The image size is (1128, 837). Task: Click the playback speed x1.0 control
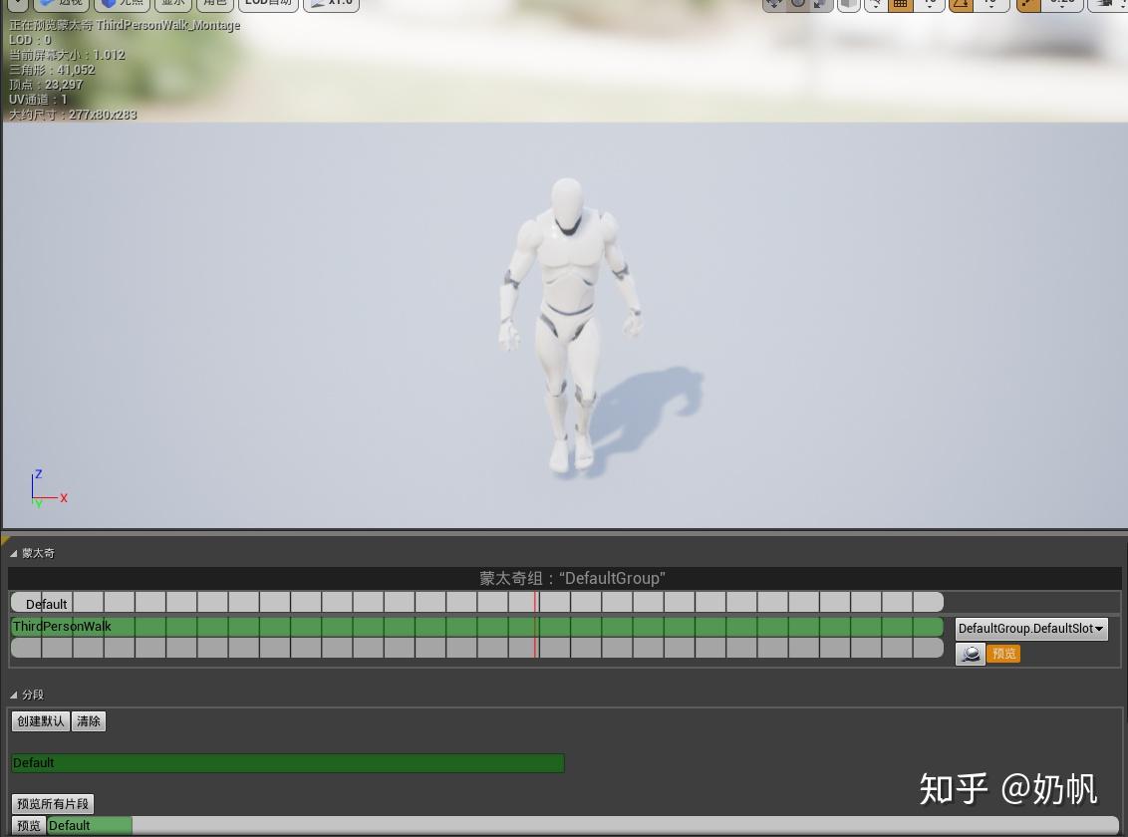point(332,3)
